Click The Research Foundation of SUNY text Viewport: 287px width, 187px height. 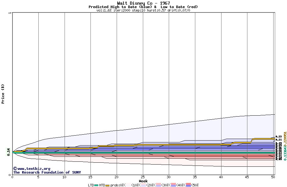click(47, 172)
